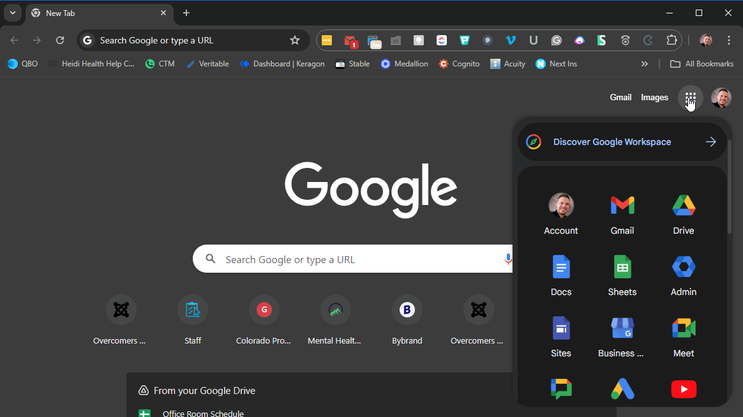
Task: Click the Google apps grid button
Action: 691,98
